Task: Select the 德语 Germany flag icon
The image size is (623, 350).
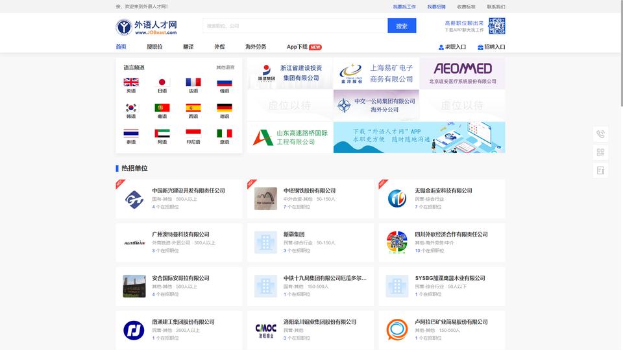Action: [225, 108]
